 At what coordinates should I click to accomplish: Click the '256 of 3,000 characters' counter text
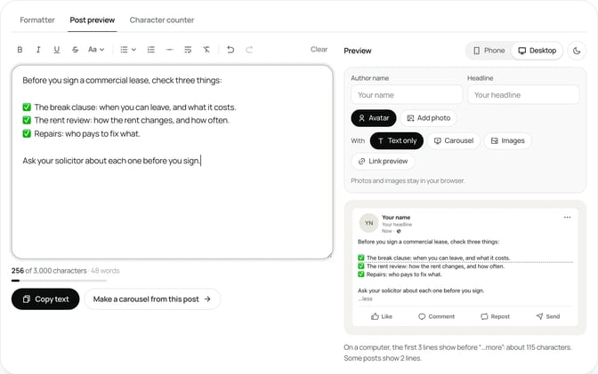[x=49, y=271]
